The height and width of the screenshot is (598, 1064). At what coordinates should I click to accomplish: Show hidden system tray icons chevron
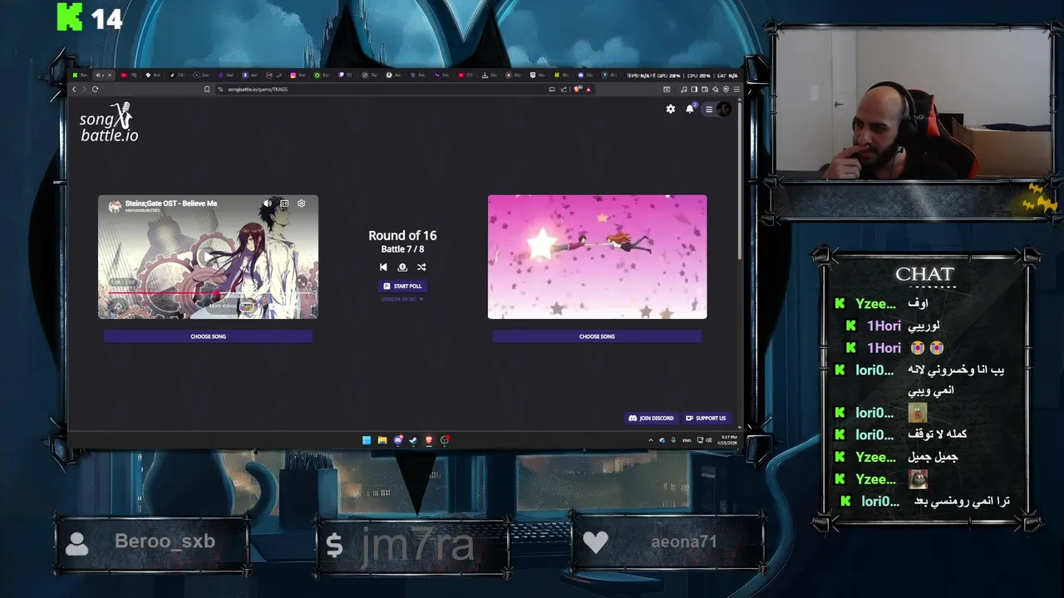coord(651,440)
